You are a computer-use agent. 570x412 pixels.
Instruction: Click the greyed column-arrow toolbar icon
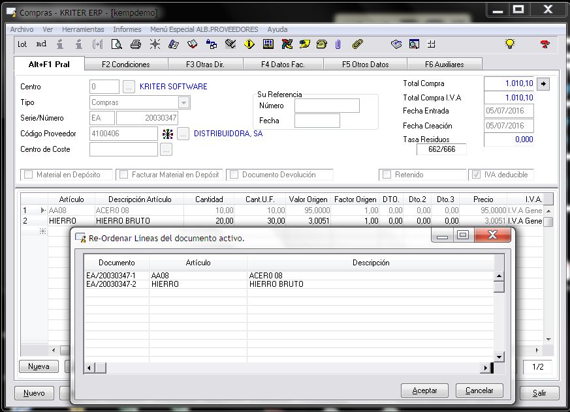(x=97, y=44)
